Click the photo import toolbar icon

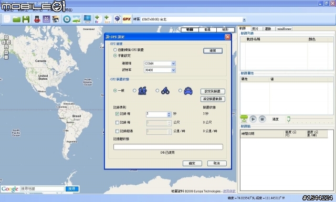tap(56, 19)
